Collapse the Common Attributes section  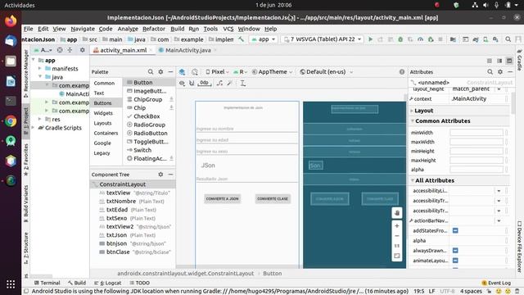click(413, 120)
